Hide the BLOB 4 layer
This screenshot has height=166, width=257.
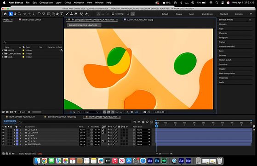click(x=3, y=136)
